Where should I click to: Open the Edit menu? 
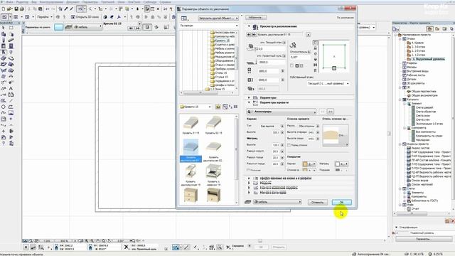coord(22,2)
